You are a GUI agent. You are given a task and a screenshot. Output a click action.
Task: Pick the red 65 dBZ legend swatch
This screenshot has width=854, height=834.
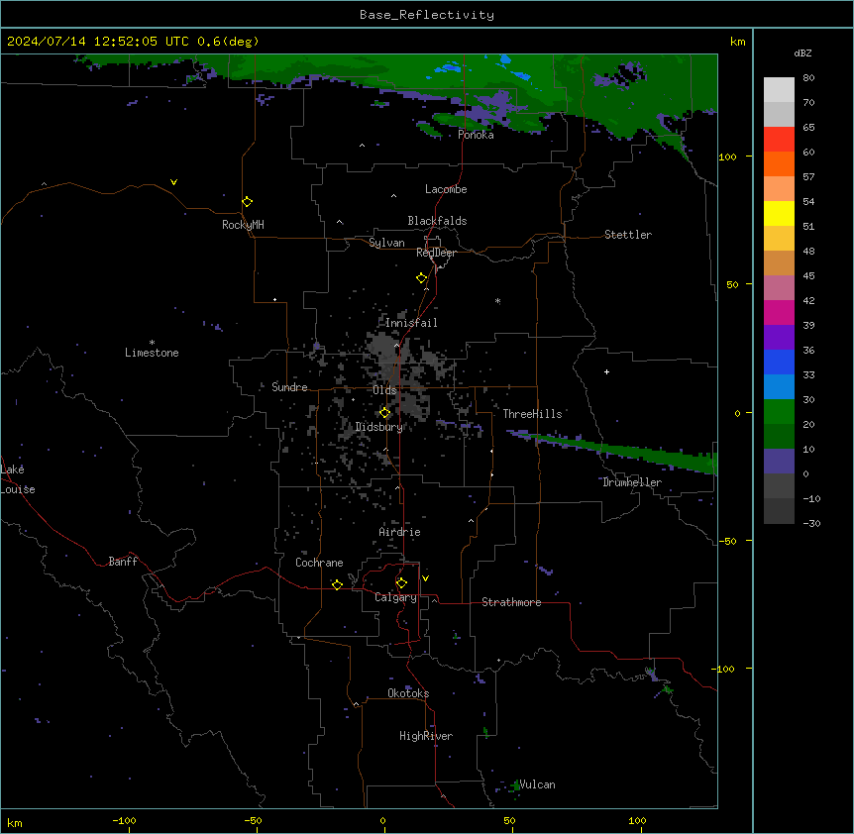(x=779, y=139)
